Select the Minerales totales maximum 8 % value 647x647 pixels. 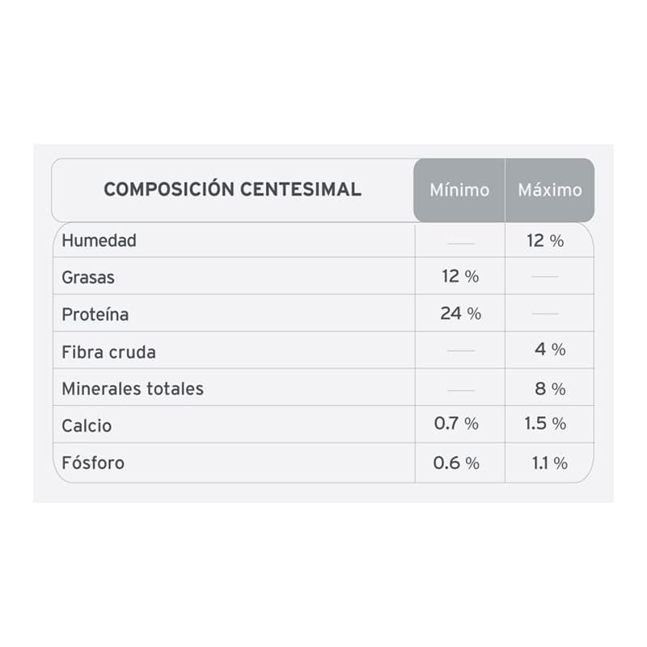click(x=550, y=388)
